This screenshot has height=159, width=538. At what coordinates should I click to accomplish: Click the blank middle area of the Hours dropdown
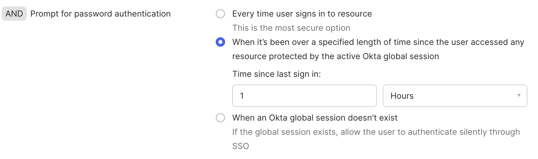pos(462,96)
